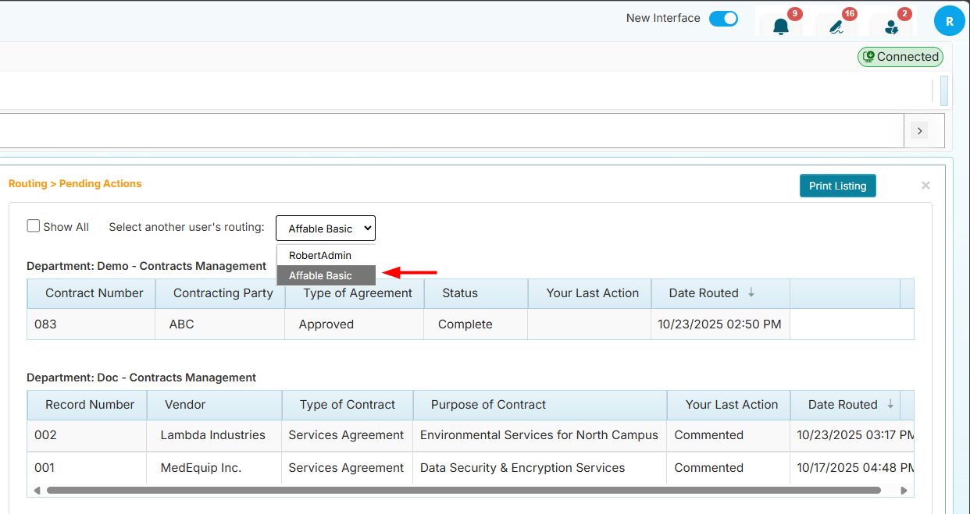This screenshot has width=970, height=514.
Task: Click the Connected status badge
Action: click(x=900, y=56)
